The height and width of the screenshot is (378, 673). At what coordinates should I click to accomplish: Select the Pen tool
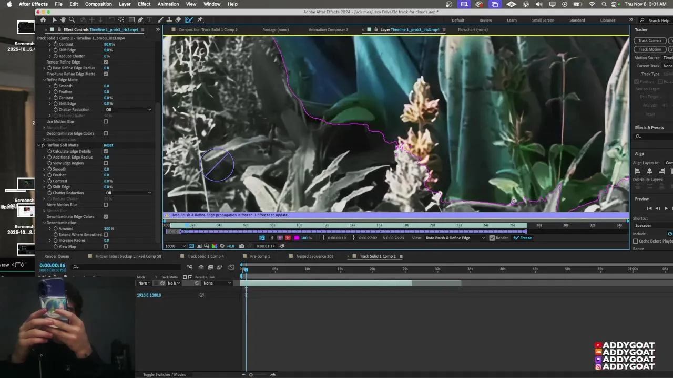pyautogui.click(x=140, y=20)
